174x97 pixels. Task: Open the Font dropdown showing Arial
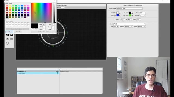(x=129, y=24)
